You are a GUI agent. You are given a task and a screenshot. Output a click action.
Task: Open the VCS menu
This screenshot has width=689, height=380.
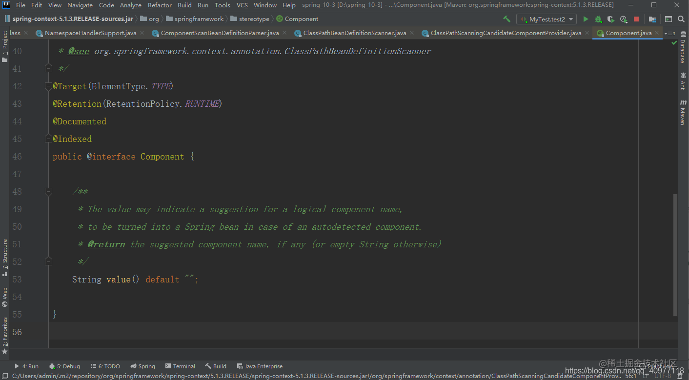(x=242, y=5)
